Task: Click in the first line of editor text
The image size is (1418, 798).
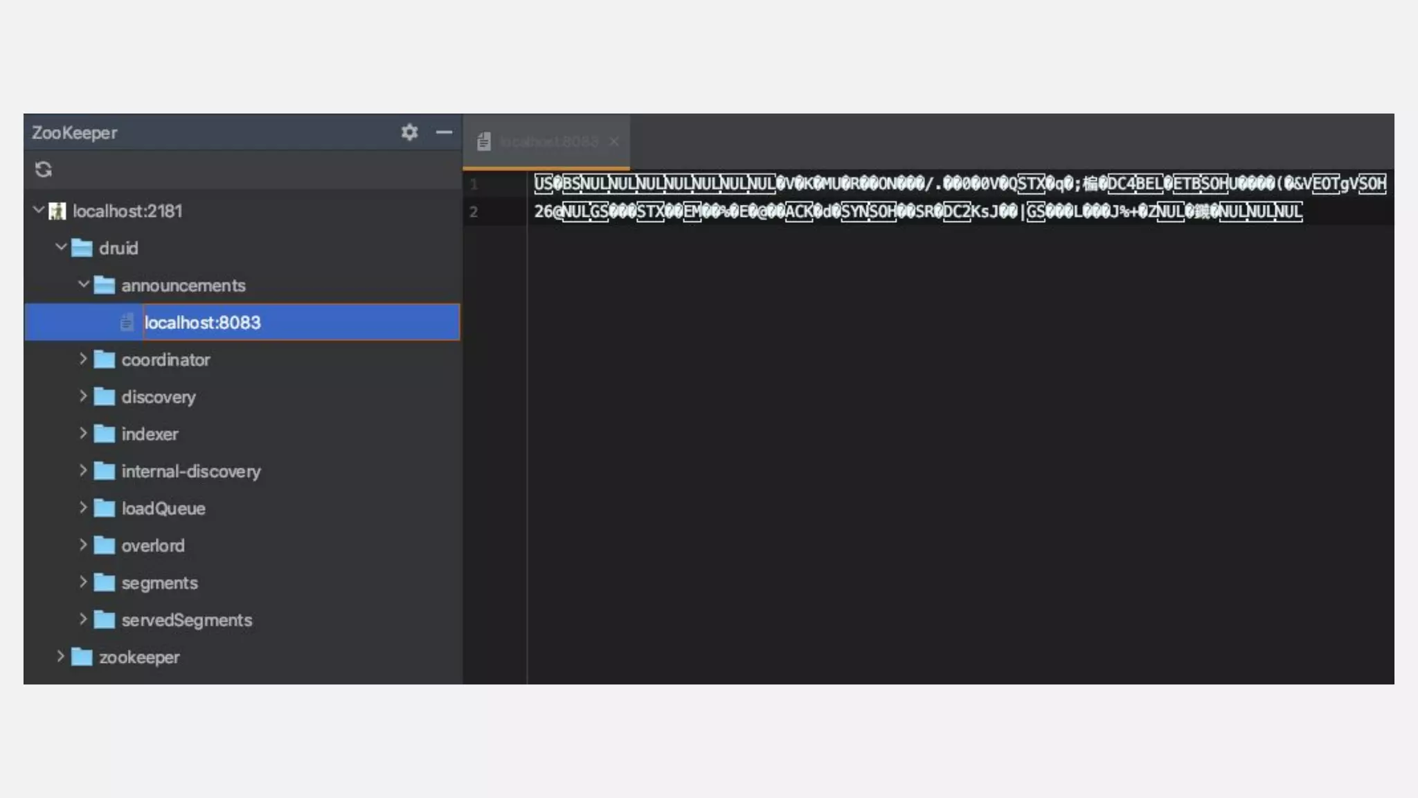Action: pyautogui.click(x=900, y=184)
